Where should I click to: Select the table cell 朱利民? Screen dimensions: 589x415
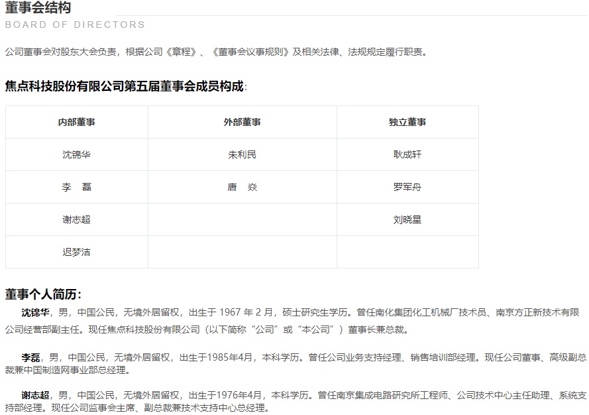[242, 154]
